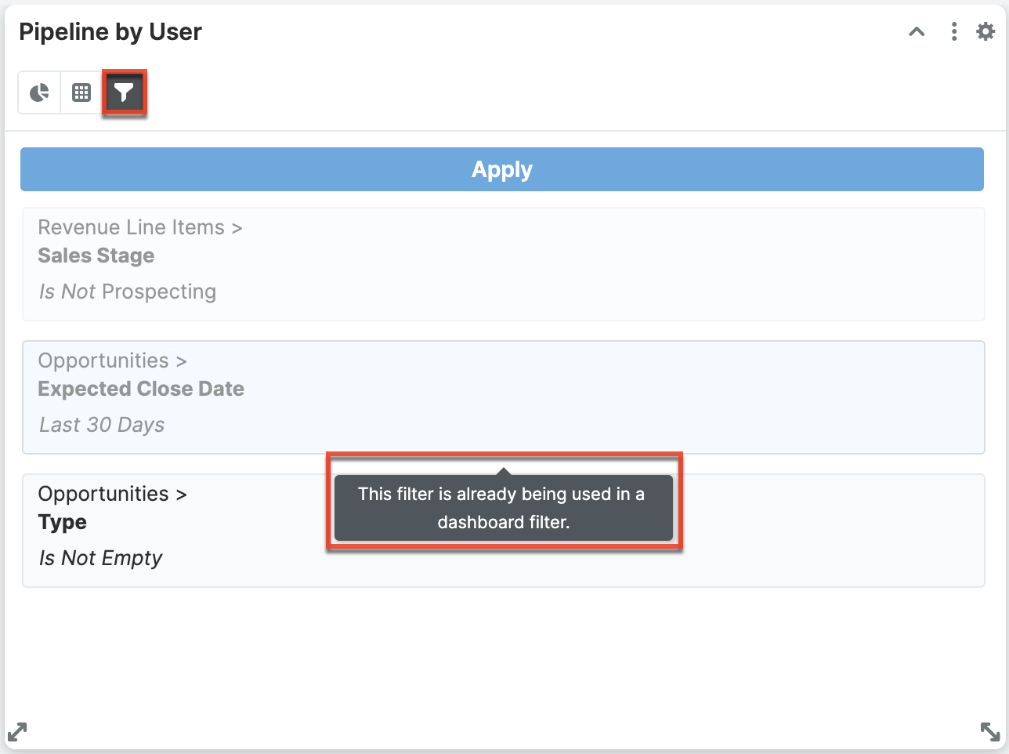Toggle the Expected Close Date filter card
Viewport: 1009px width, 754px height.
click(x=503, y=397)
